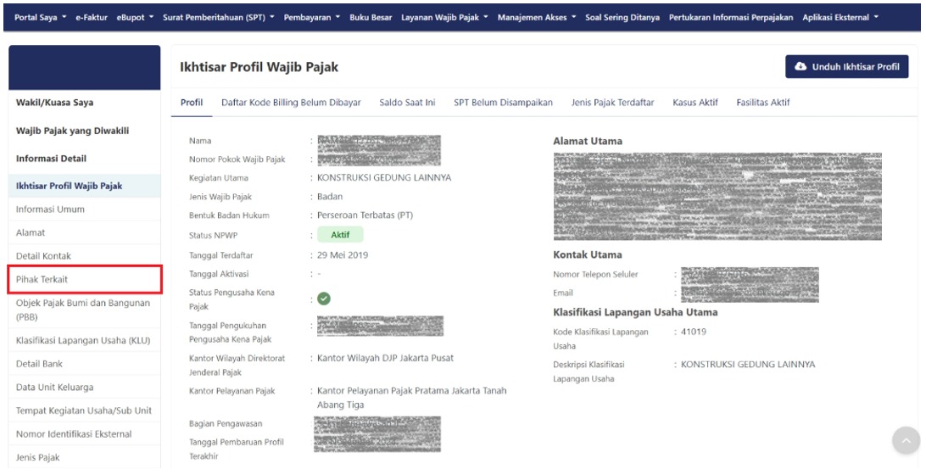This screenshot has width=926, height=475.
Task: Open the SPT Belum Disampaikan tab
Action: [x=503, y=103]
